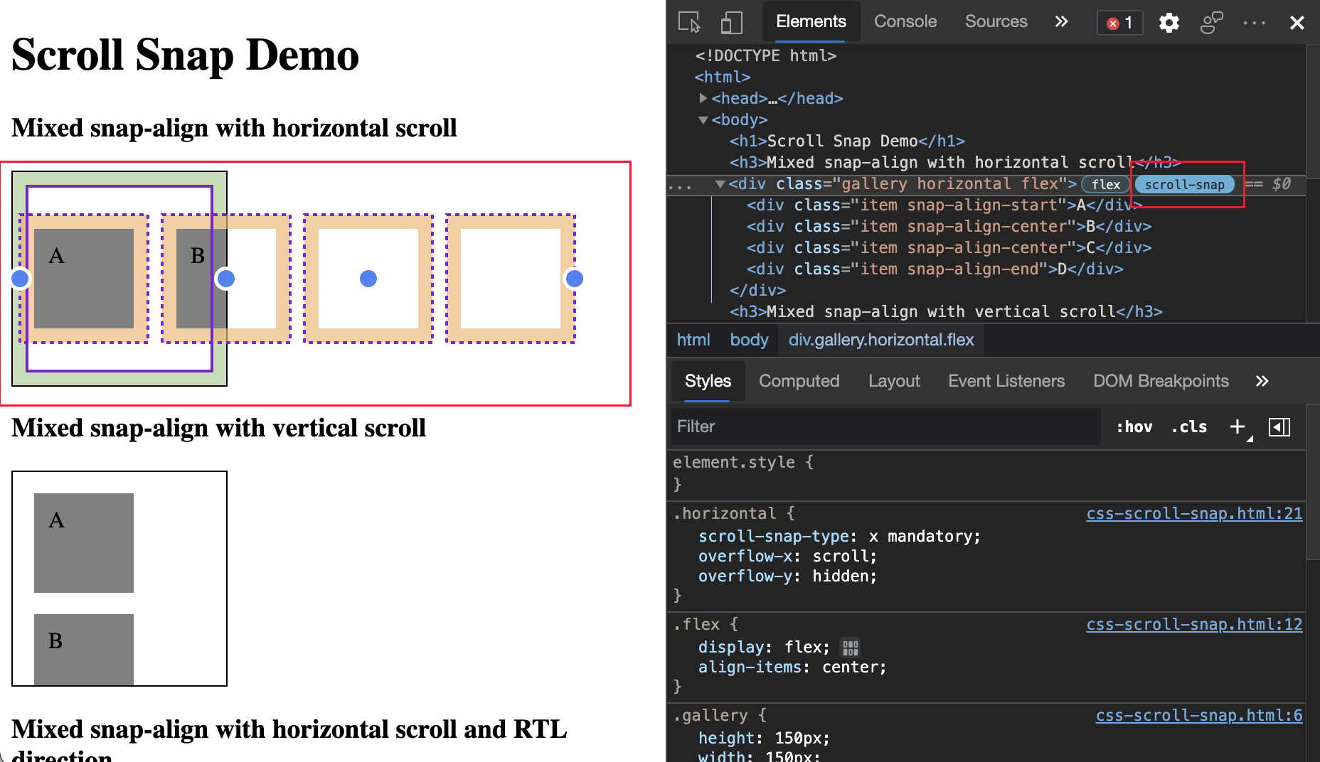The image size is (1320, 762).
Task: Click the .cls class editor button
Action: [1188, 426]
